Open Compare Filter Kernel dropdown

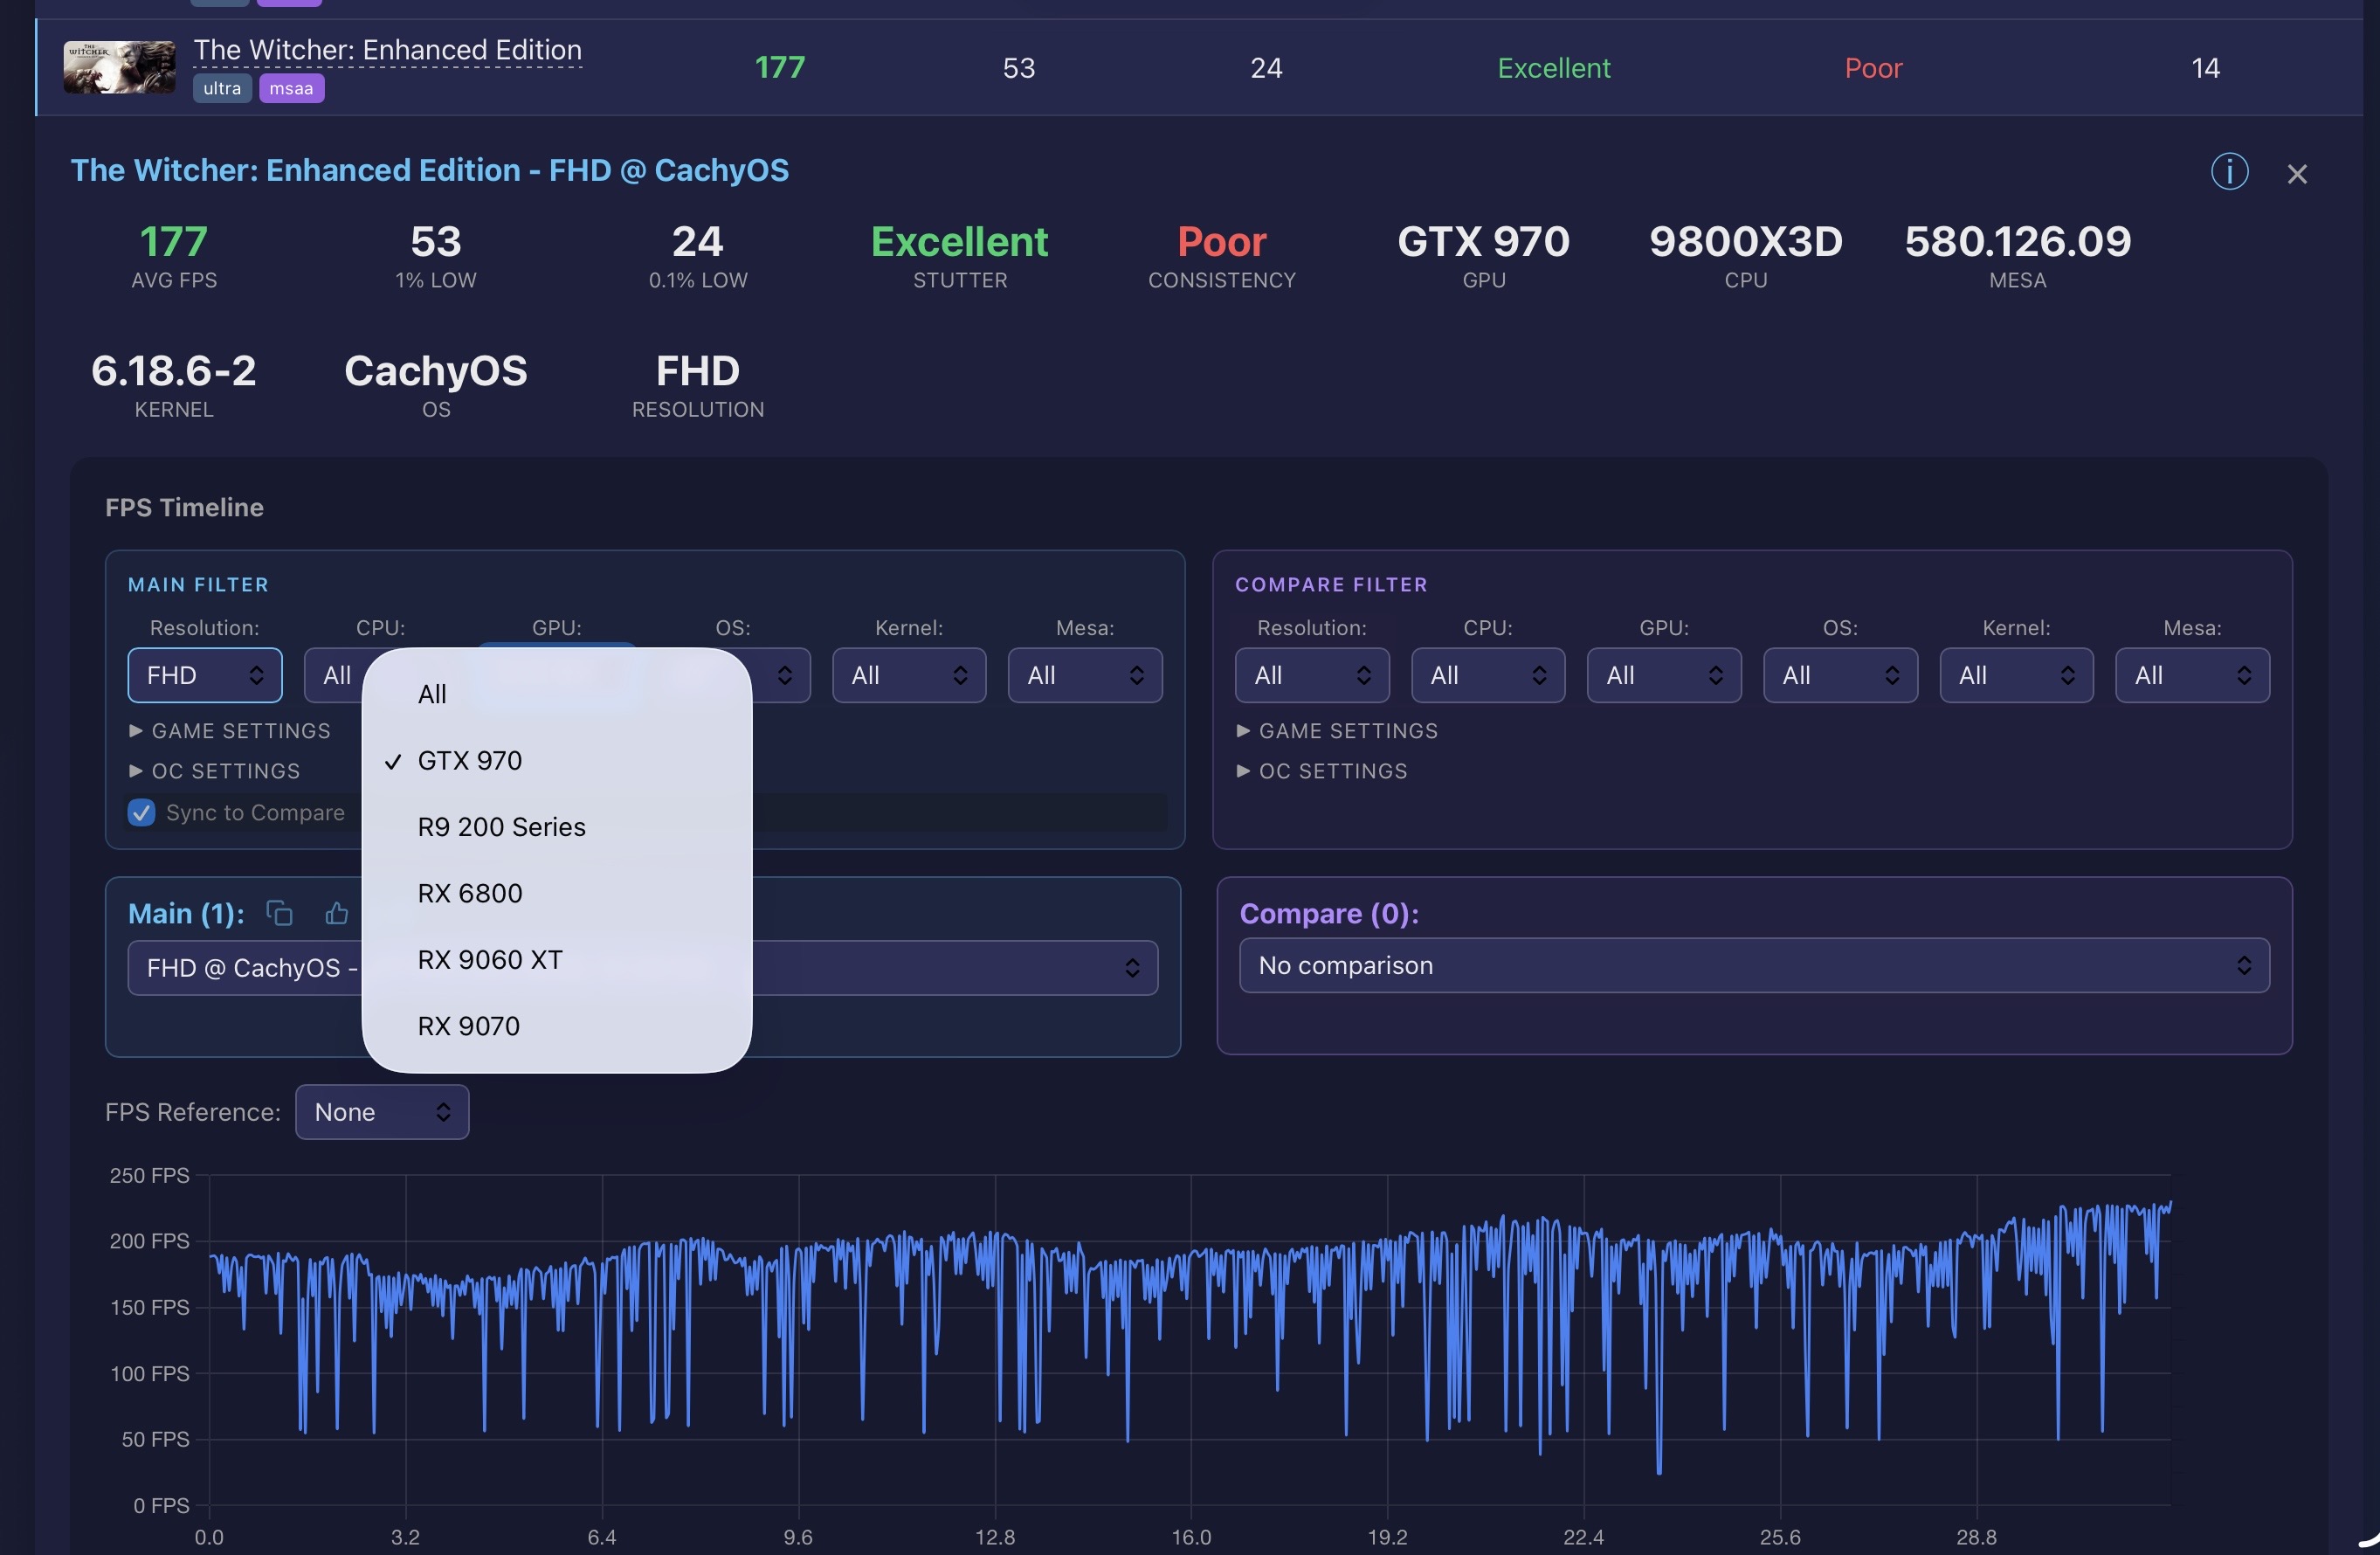pyautogui.click(x=2015, y=675)
